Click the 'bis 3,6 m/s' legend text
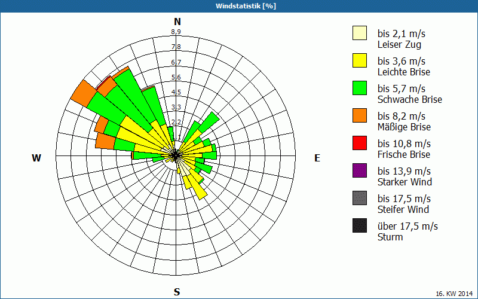This screenshot has width=478, height=299. 401,61
